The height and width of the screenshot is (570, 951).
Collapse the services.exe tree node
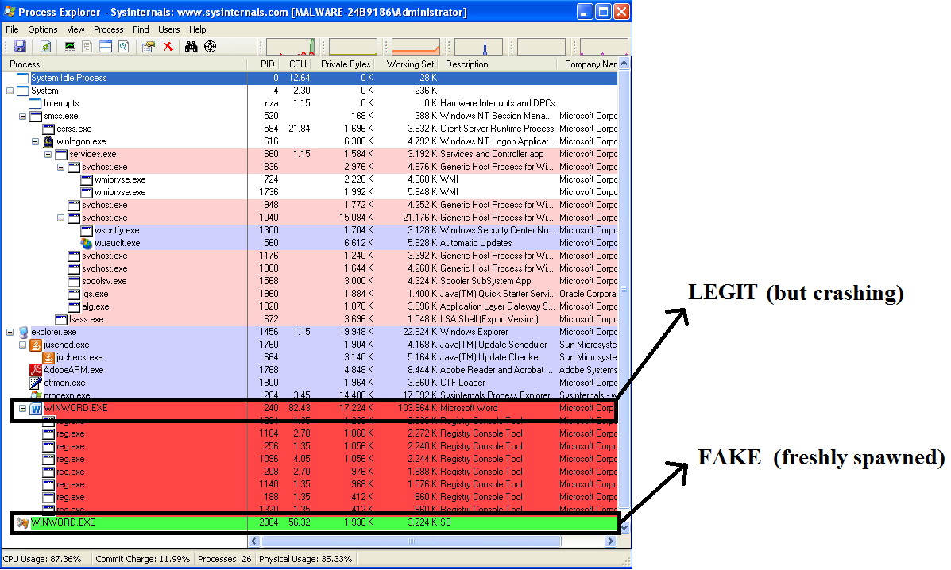pos(48,155)
